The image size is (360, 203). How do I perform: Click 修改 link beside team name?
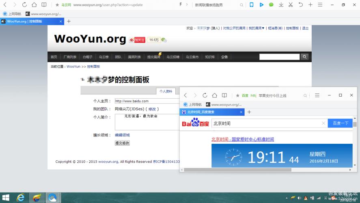152,109
